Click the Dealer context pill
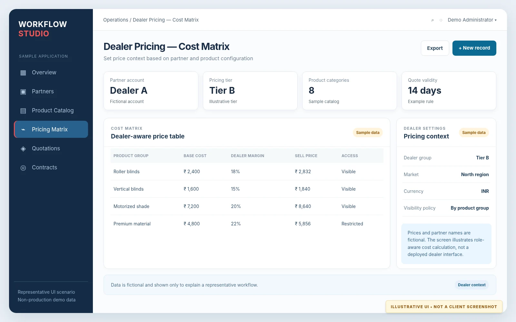Screen dimensions: 516x322 click(x=471, y=285)
